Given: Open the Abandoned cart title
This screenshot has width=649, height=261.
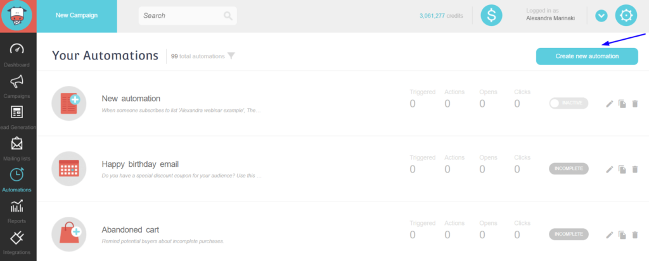Looking at the screenshot, I should (131, 229).
